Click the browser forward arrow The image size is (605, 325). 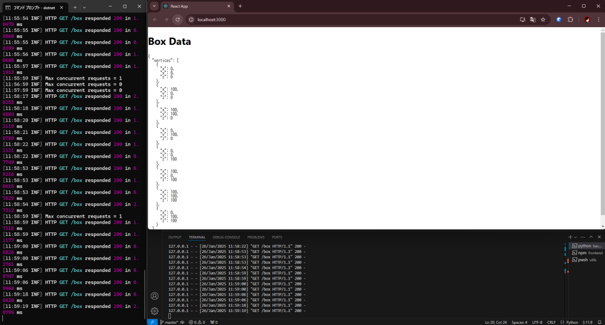point(166,19)
